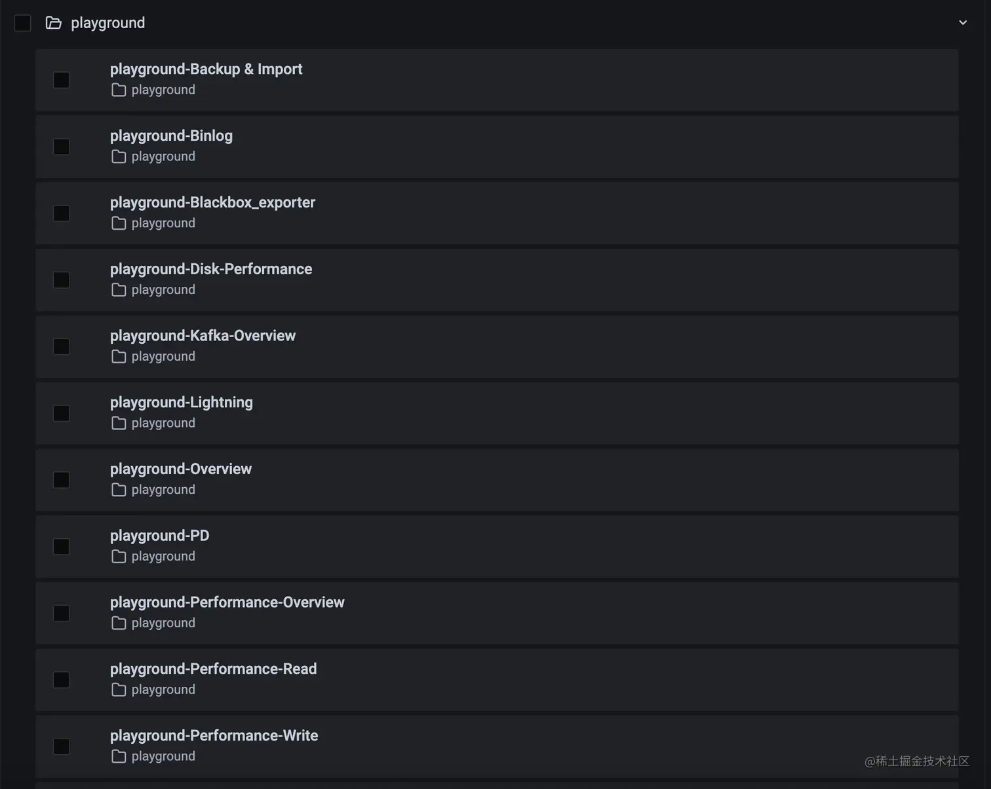
Task: Enable the playground-Binlog row checkbox
Action: [x=62, y=147]
